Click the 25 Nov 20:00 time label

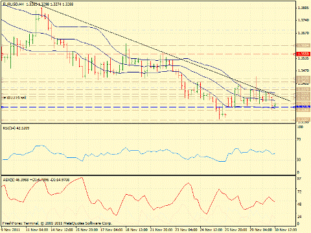(x=236, y=230)
